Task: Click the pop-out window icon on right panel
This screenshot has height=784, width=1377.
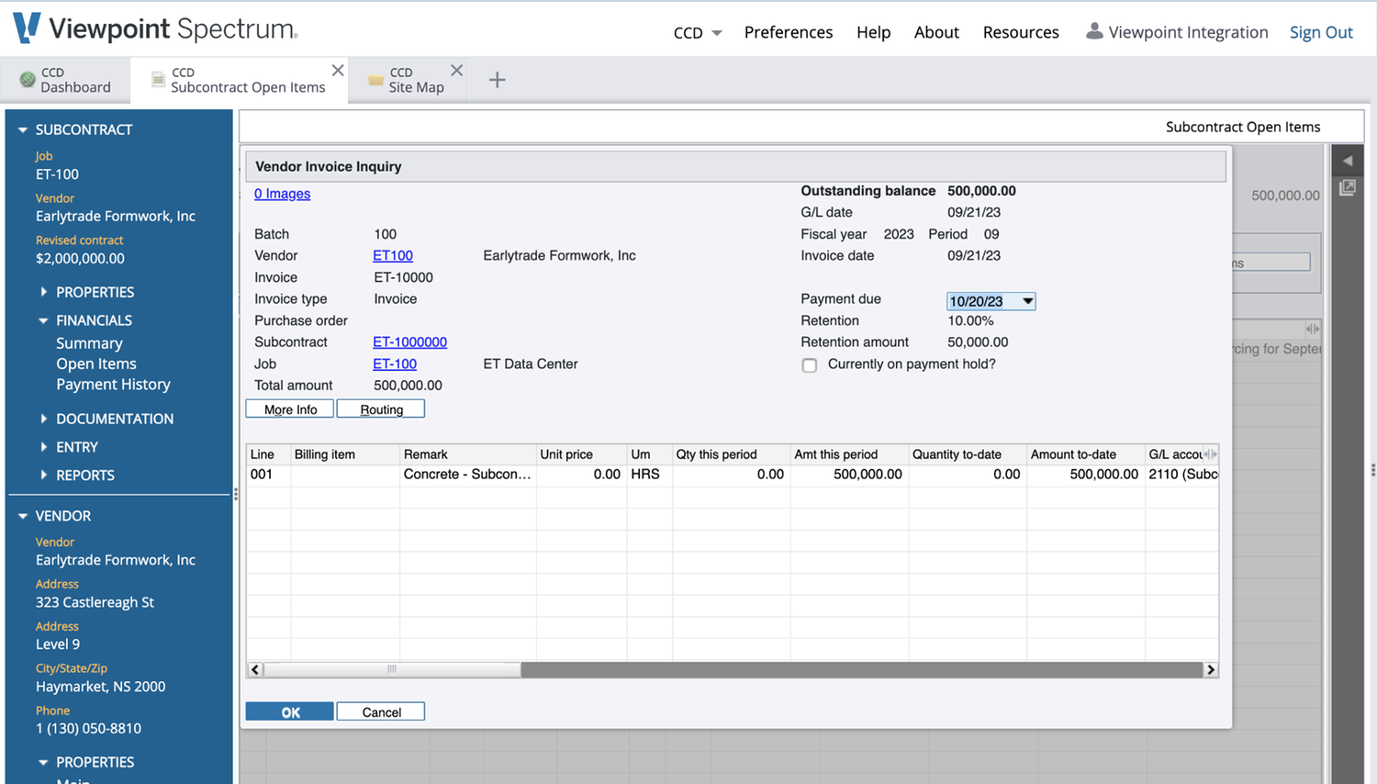Action: click(x=1348, y=187)
